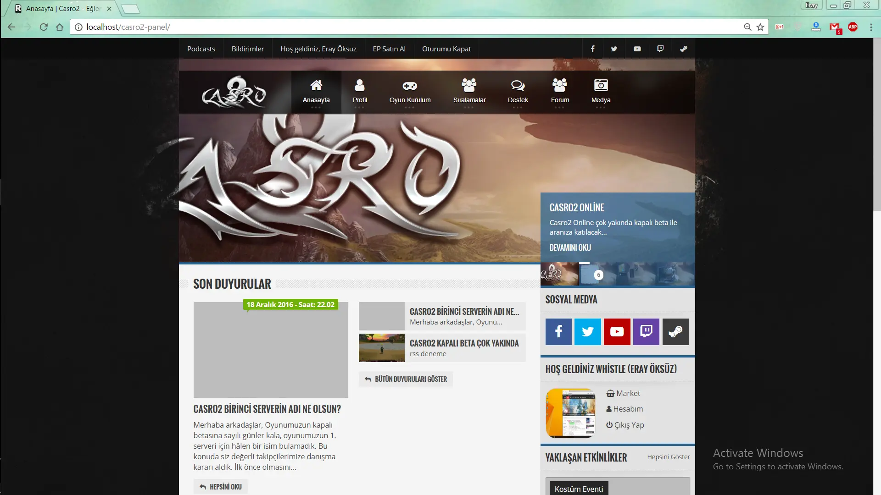Open Destek navigation item
Screen dimensions: 881x495
pos(518,92)
